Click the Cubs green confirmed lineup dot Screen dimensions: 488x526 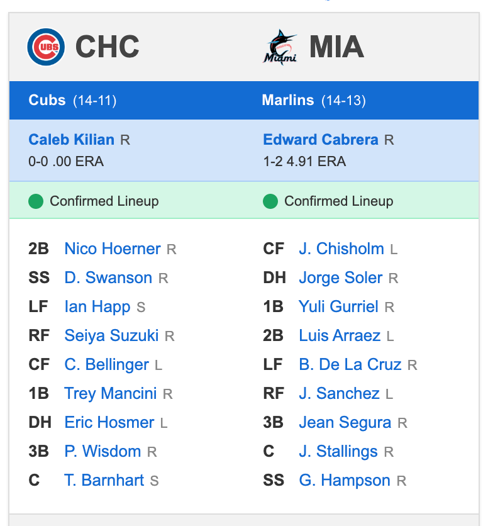pos(36,201)
